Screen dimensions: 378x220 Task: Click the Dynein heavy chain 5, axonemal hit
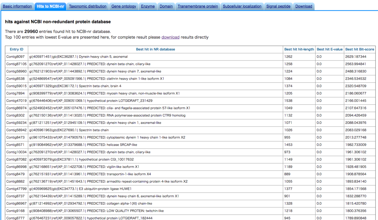(78, 57)
